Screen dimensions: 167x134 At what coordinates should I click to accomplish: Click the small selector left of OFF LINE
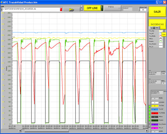pyautogui.click(x=81, y=8)
